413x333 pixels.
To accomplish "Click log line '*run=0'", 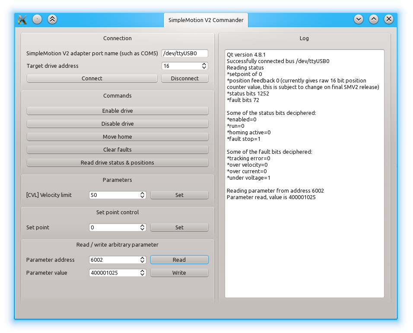I will tap(235, 126).
